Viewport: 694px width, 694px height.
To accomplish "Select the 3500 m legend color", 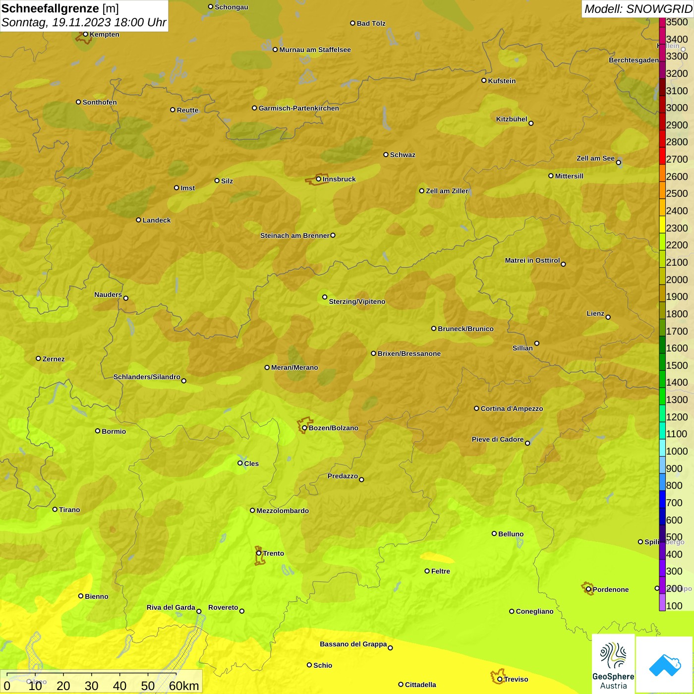I will [662, 22].
